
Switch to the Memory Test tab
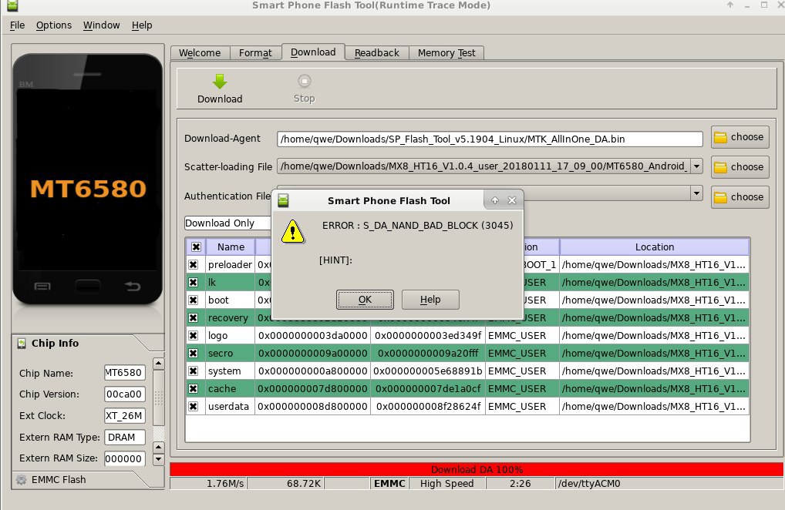coord(446,53)
